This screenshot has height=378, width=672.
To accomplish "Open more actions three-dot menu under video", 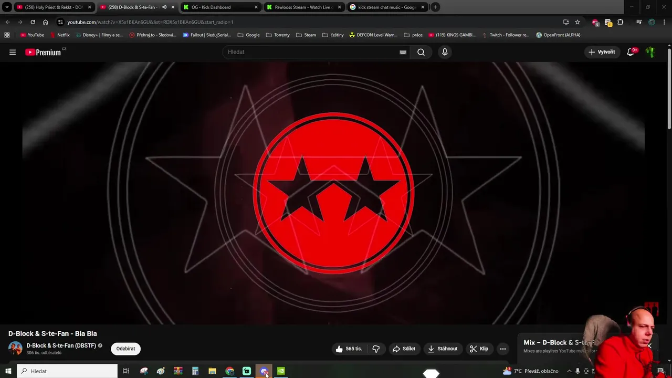I will point(503,349).
